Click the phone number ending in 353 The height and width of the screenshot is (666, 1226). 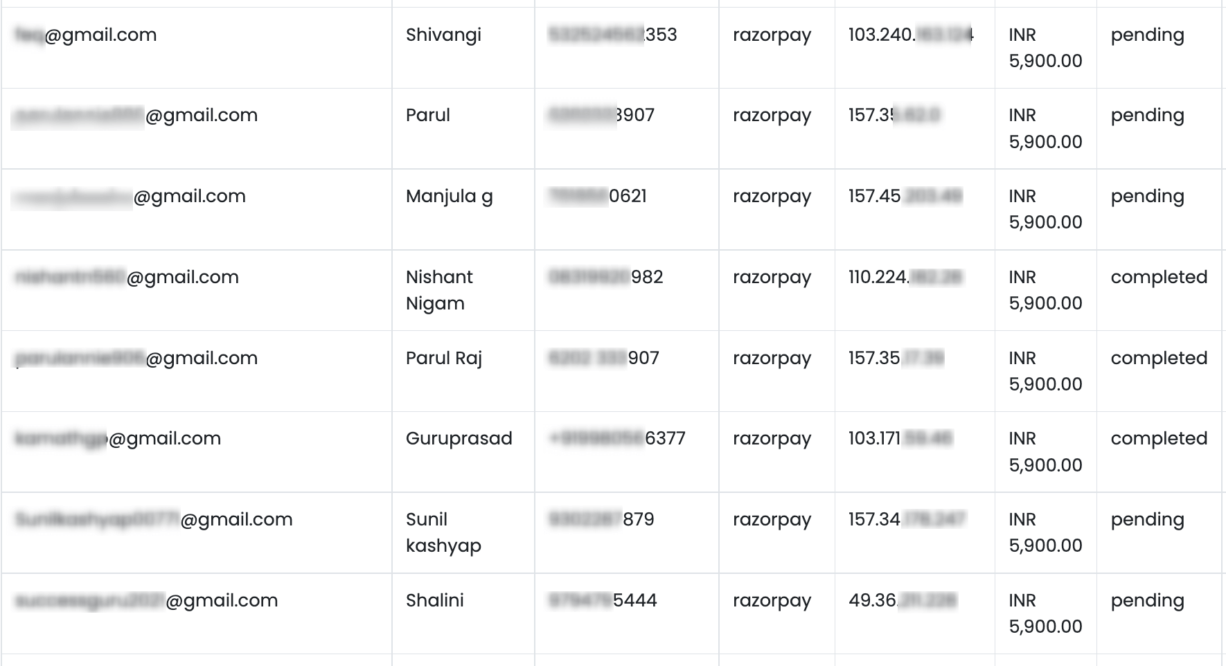(612, 35)
